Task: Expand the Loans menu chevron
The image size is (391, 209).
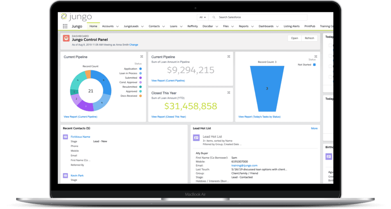Action: point(181,26)
